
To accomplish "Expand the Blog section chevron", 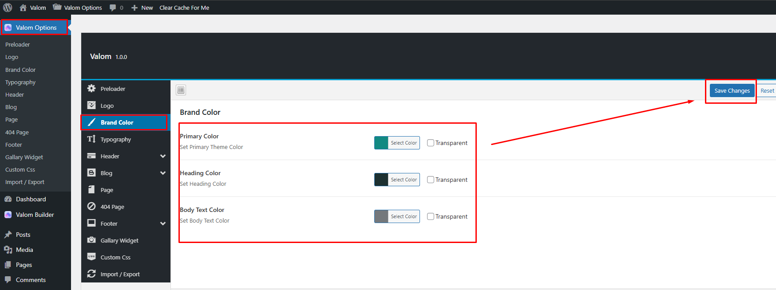I will coord(163,173).
